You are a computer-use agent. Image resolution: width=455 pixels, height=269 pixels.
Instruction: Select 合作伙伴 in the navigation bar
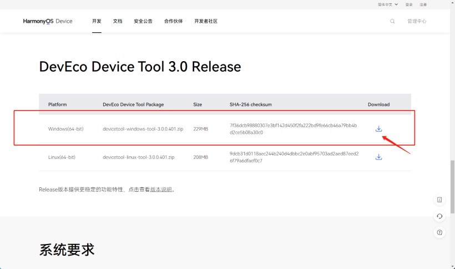[x=173, y=21]
